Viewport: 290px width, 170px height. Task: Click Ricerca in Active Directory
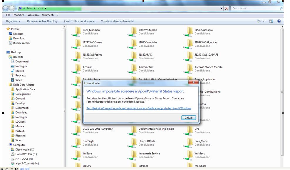[42, 21]
